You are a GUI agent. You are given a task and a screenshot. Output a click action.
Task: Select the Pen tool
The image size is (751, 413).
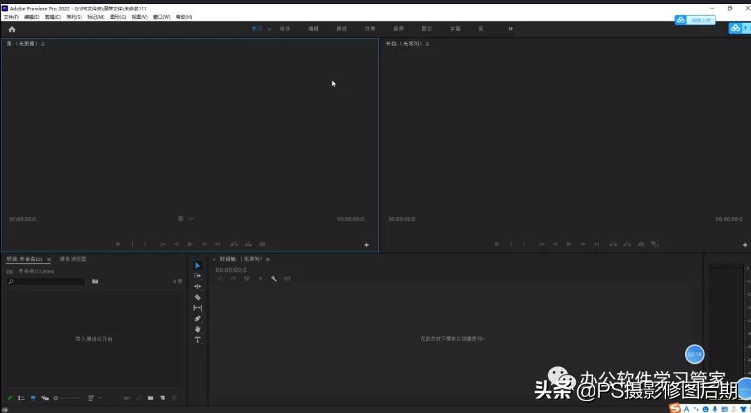[x=197, y=318]
